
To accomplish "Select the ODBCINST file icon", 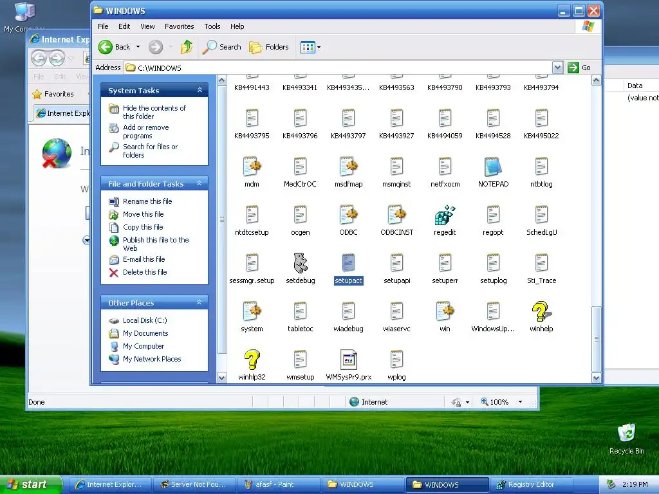I will pyautogui.click(x=396, y=215).
